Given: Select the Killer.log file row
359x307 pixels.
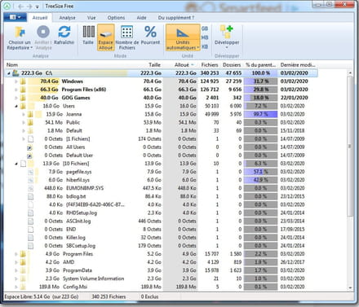Looking at the screenshot, I should 161,238.
